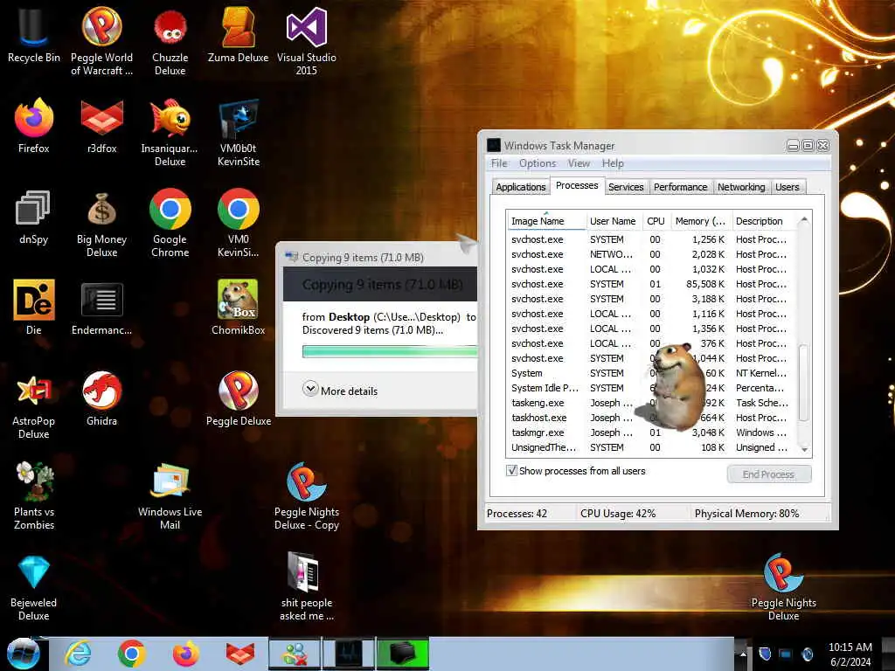Switch to the Applications tab
The height and width of the screenshot is (671, 895).
tap(521, 187)
